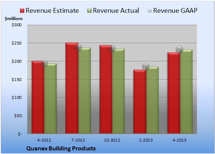Screen dimensions: 215x154
Task: Click the gray Revenue GAAP legend marker
Action: point(150,11)
